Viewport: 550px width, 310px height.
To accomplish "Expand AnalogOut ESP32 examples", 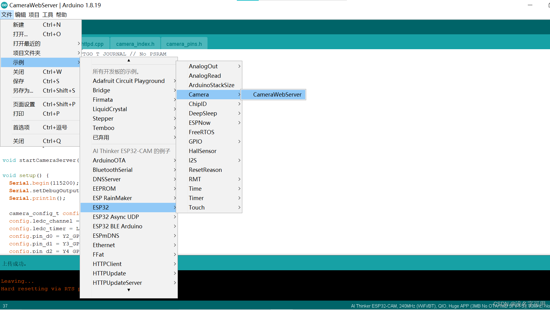I will (209, 66).
